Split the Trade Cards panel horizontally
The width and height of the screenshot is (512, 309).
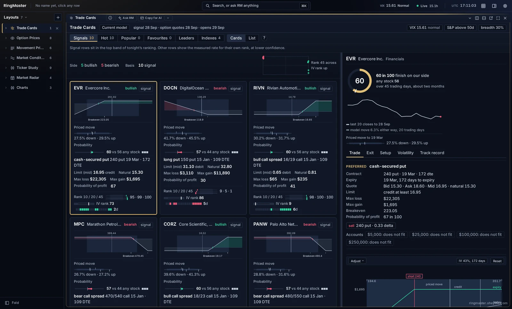pyautogui.click(x=484, y=18)
